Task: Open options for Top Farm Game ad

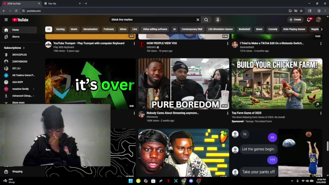Action: pyautogui.click(x=321, y=113)
